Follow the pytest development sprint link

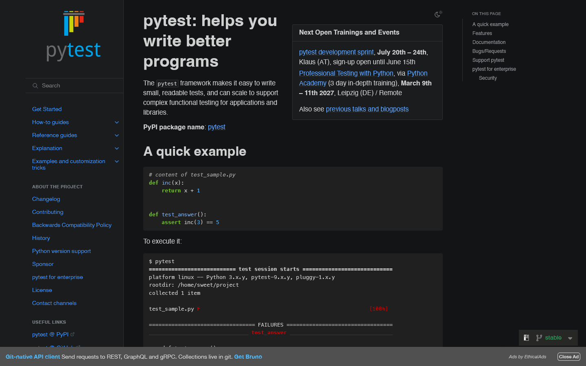(x=336, y=52)
